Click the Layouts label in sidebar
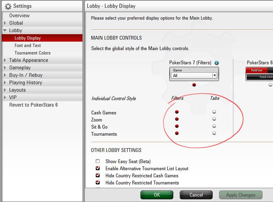 (x=17, y=90)
